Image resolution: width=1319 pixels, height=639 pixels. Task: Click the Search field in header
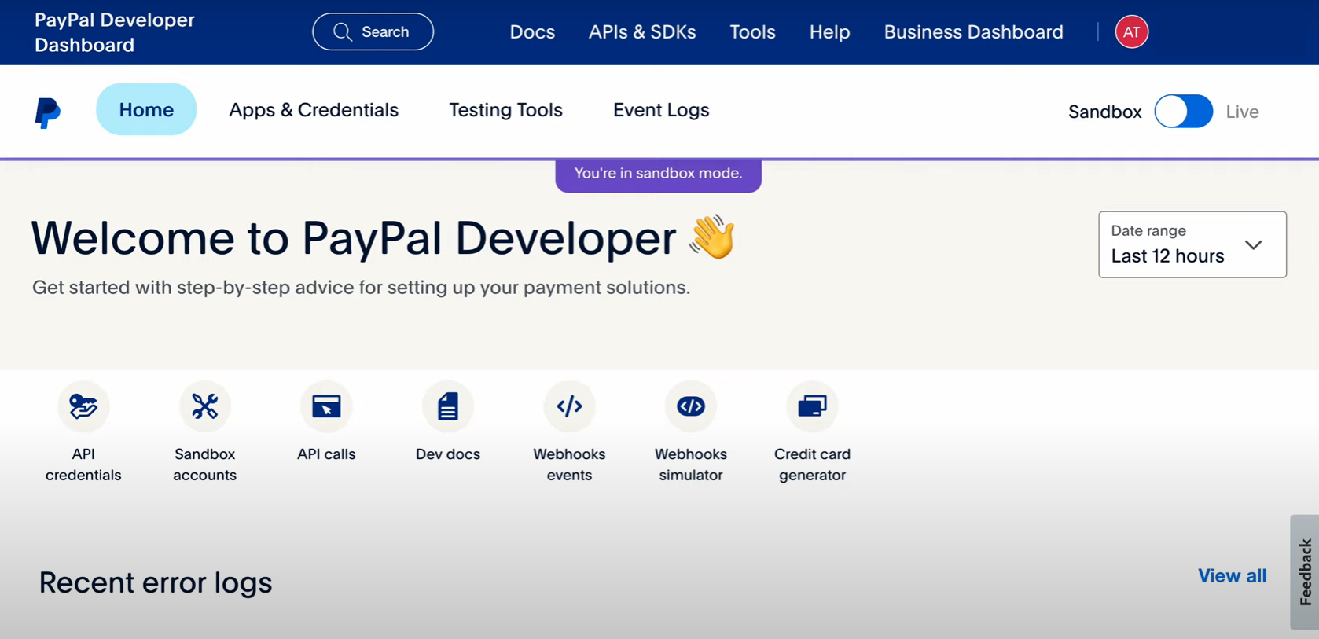click(373, 32)
